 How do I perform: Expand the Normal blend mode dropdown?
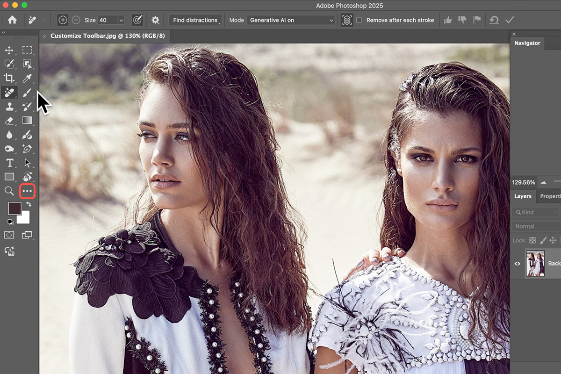tap(535, 226)
